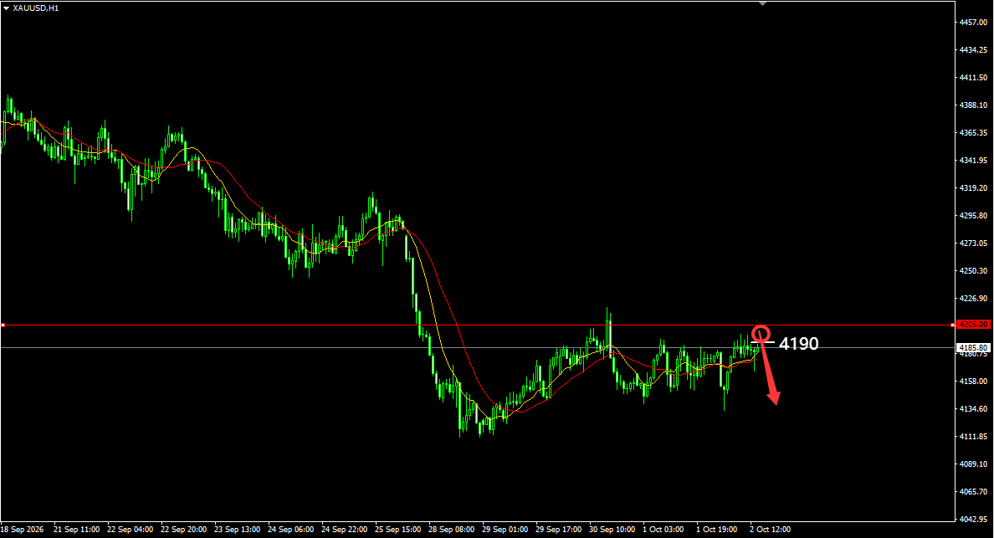Click the 30 Sep 10:00 time label
994x538 pixels.
612,530
